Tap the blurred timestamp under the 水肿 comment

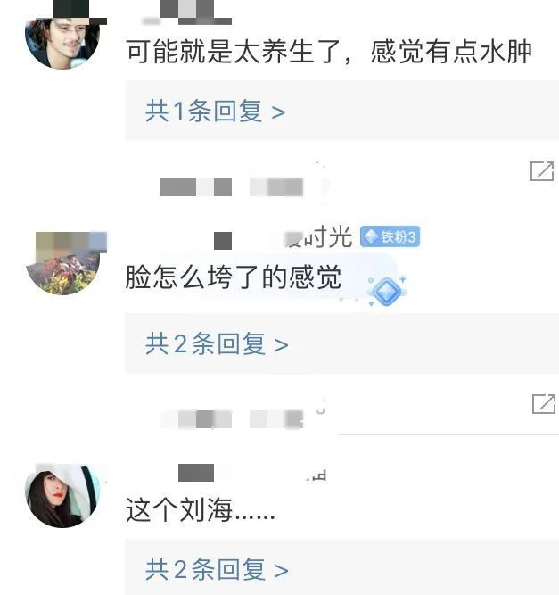coord(232,187)
